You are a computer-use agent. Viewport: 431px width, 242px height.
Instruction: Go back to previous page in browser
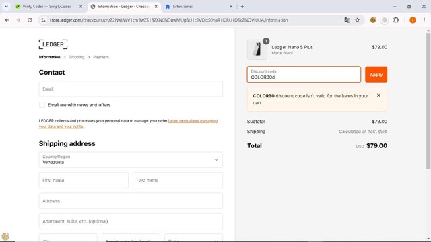7,20
